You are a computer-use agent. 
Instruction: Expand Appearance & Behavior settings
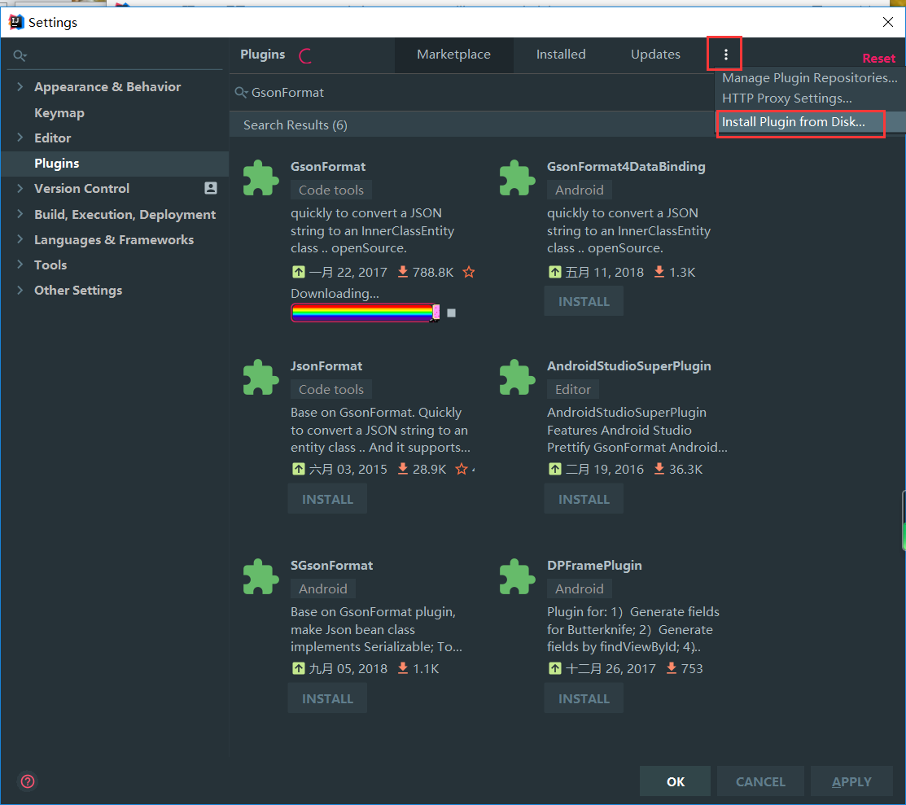pos(20,87)
